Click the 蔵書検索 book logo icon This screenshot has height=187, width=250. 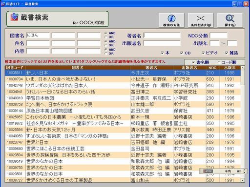pos(14,17)
